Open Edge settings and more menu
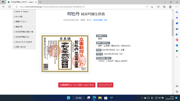 (176, 7)
